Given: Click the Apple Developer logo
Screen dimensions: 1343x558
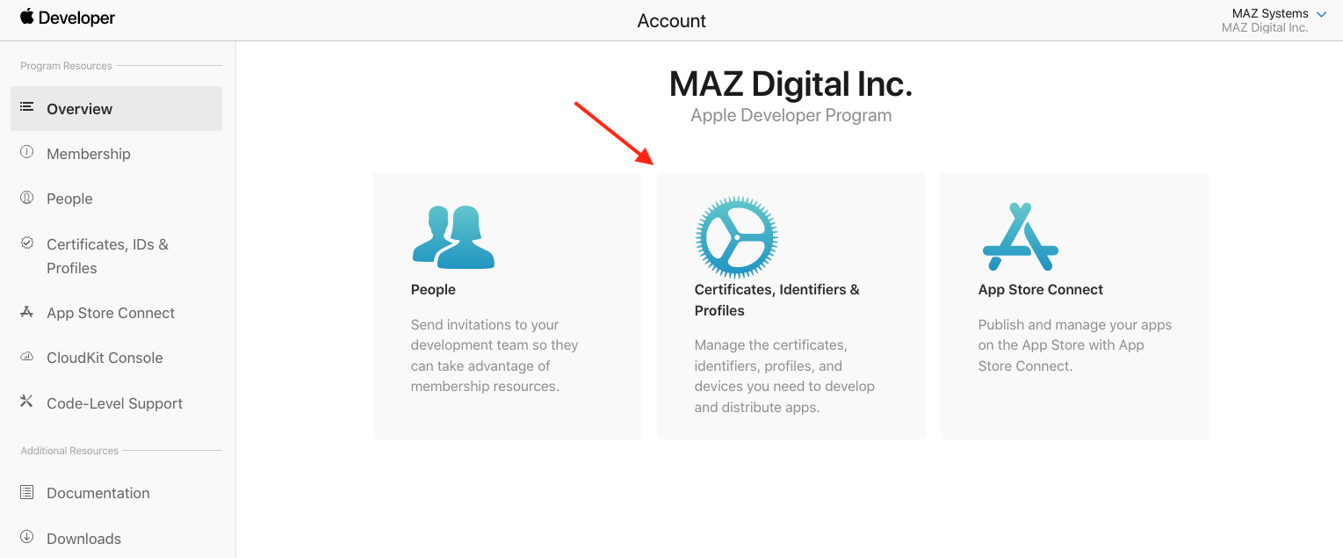Looking at the screenshot, I should [68, 18].
